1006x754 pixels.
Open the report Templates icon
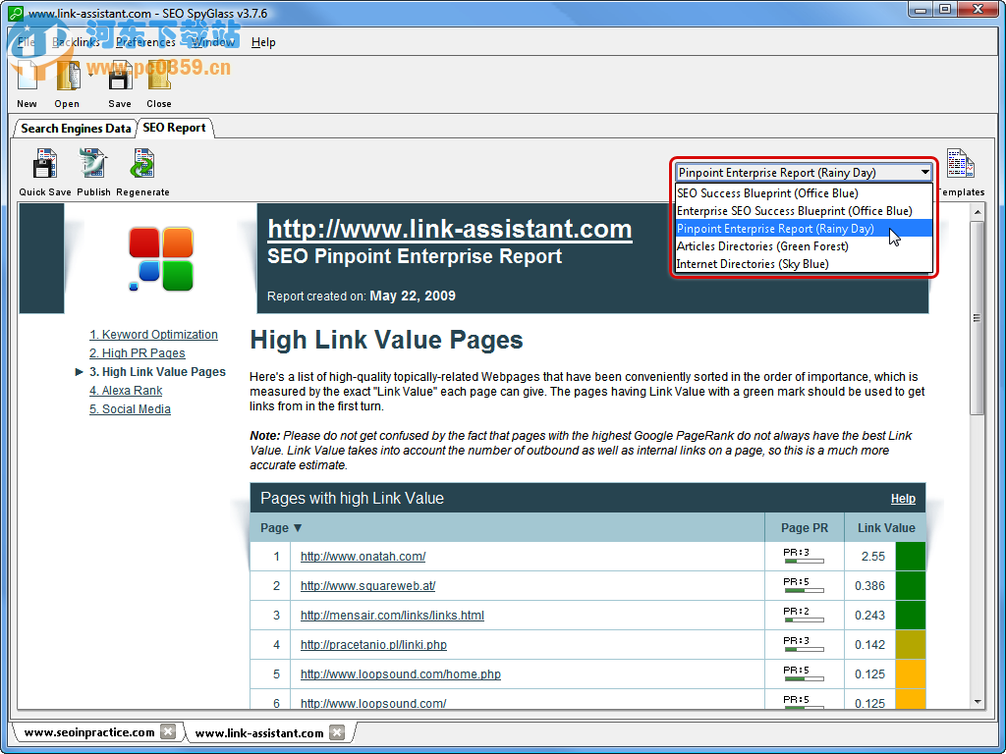[960, 165]
